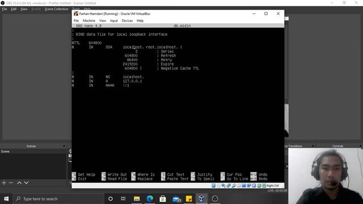Click 'Write Out' shortcut label in nano
The image size is (363, 204).
[117, 175]
